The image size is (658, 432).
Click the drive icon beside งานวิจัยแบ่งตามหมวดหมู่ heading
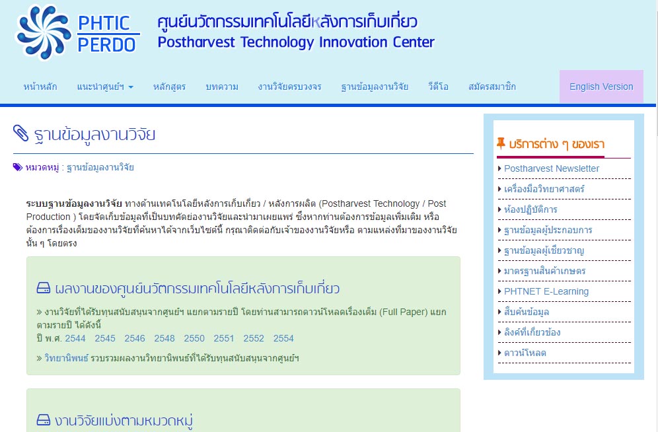point(44,420)
